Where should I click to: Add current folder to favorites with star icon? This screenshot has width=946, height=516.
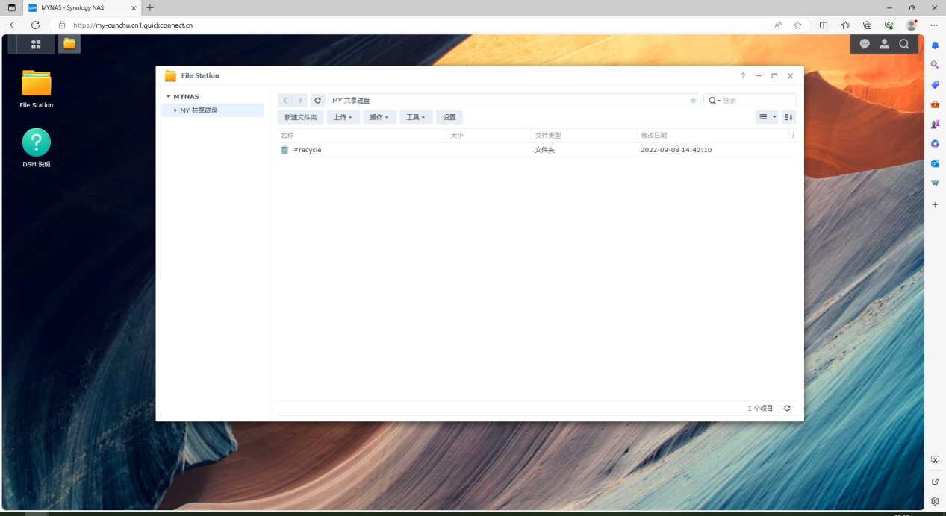pos(693,101)
